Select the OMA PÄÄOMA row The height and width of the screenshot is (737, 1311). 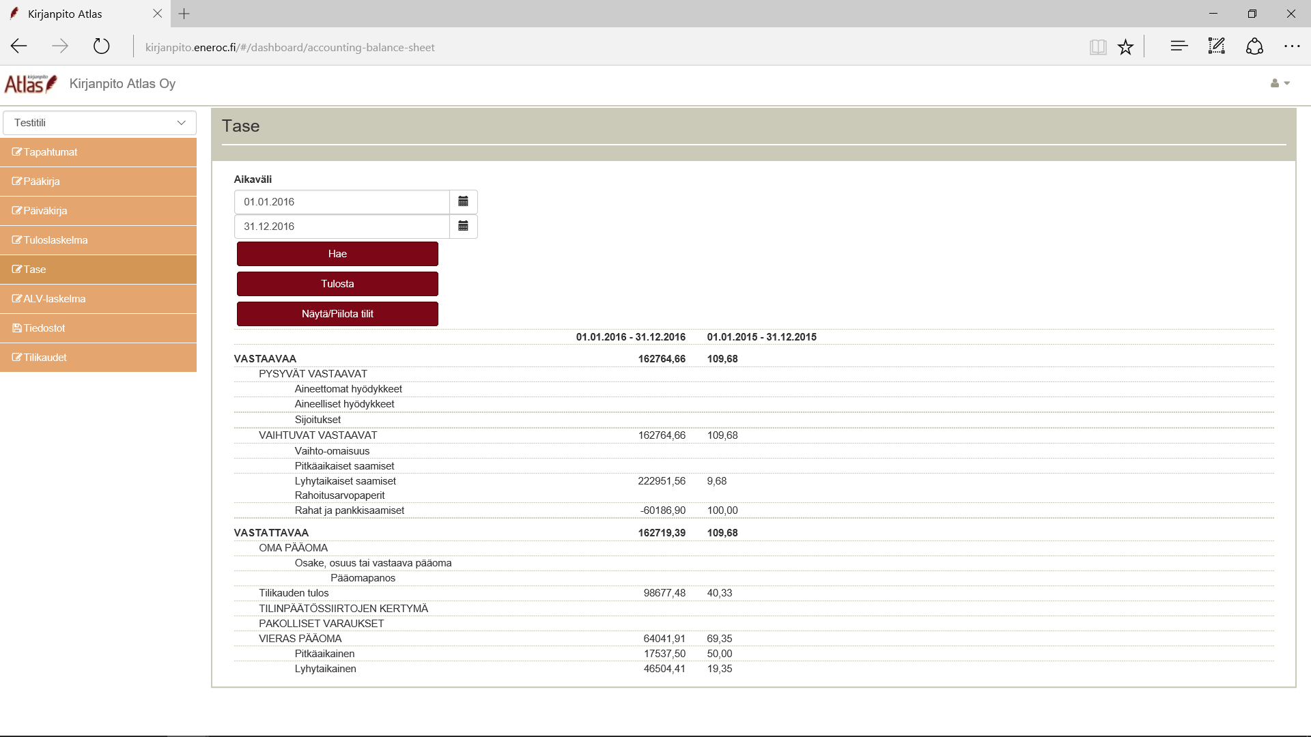pyautogui.click(x=754, y=548)
